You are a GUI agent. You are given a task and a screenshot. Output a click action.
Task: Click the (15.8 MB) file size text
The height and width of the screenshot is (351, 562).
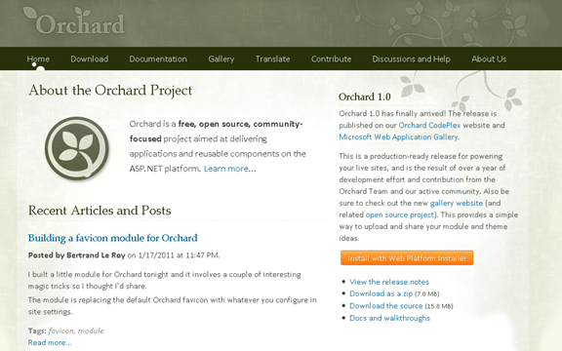[439, 306]
